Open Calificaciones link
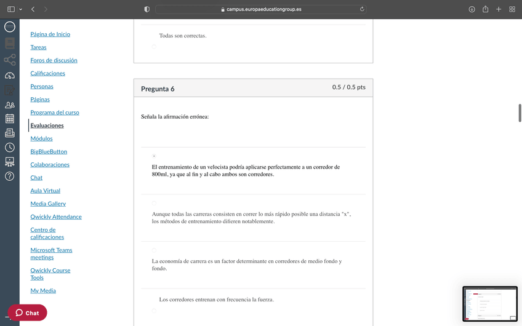This screenshot has width=522, height=326. tap(47, 73)
